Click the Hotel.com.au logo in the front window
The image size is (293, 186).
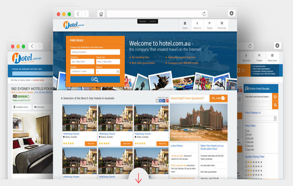(x=74, y=25)
